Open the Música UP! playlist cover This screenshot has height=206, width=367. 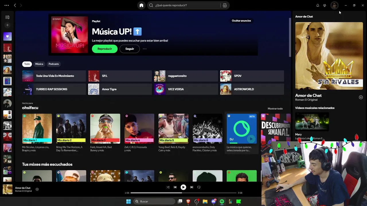pos(69,35)
